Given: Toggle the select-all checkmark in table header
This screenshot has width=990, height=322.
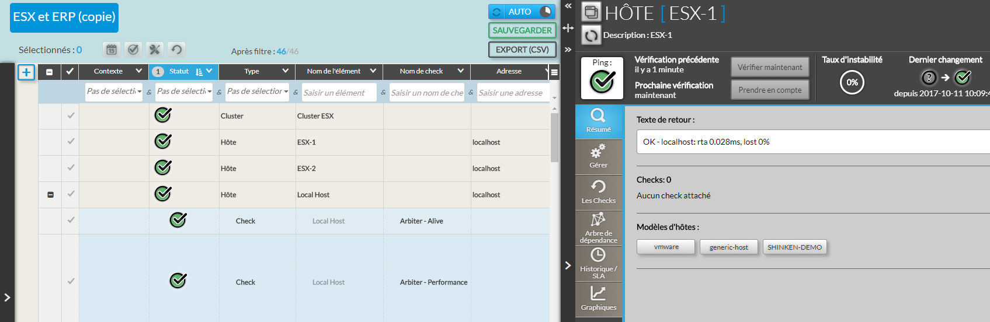Looking at the screenshot, I should (x=70, y=72).
